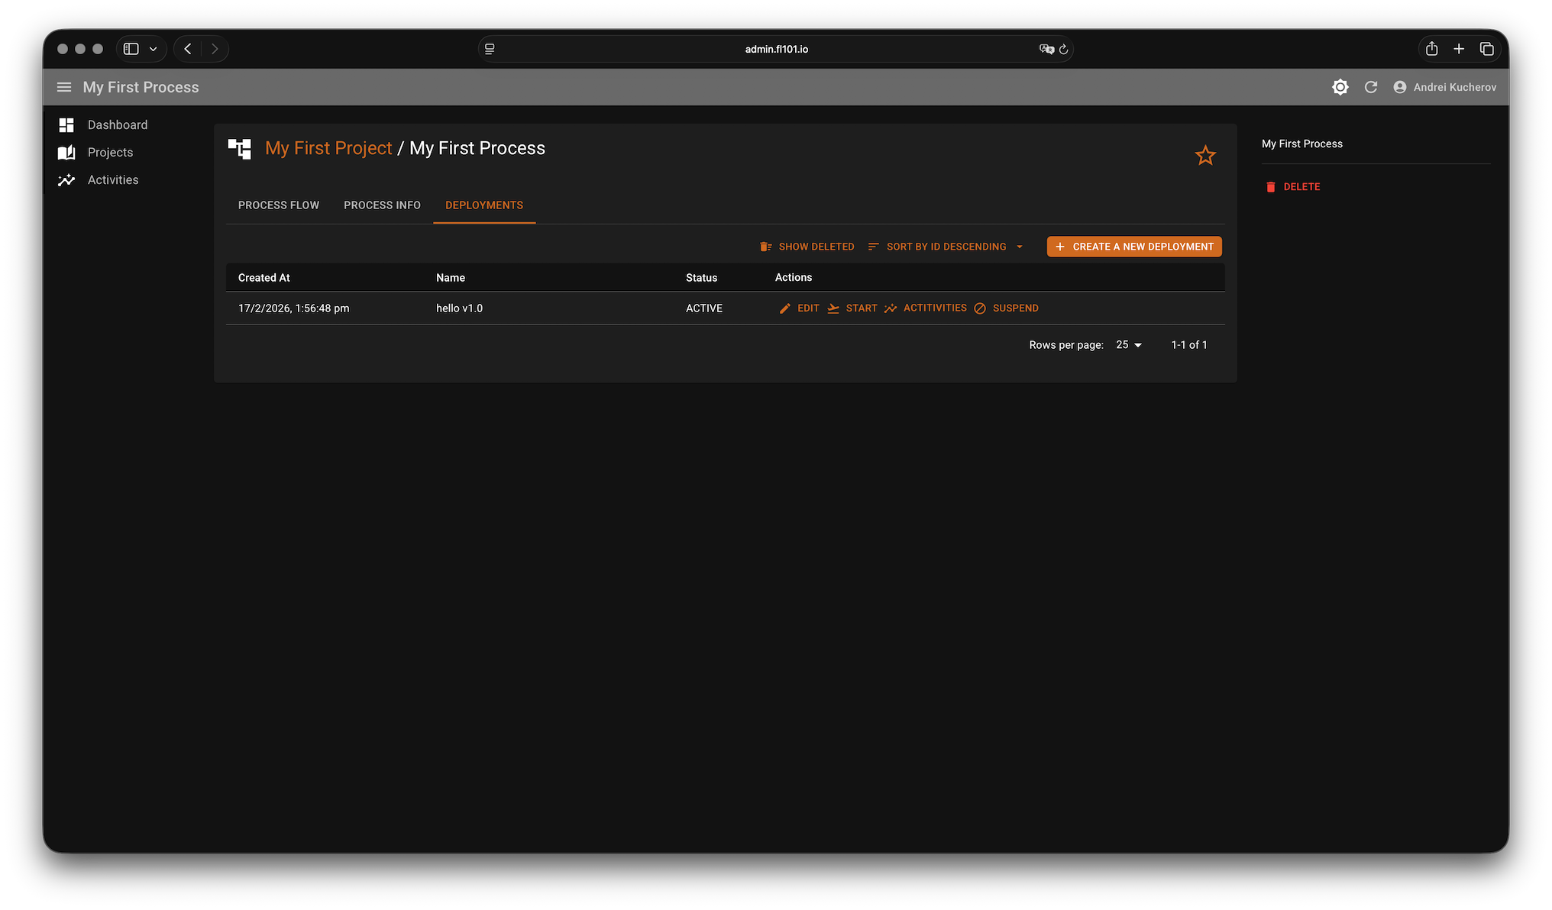Open Projects from sidebar
The image size is (1552, 910).
110,152
